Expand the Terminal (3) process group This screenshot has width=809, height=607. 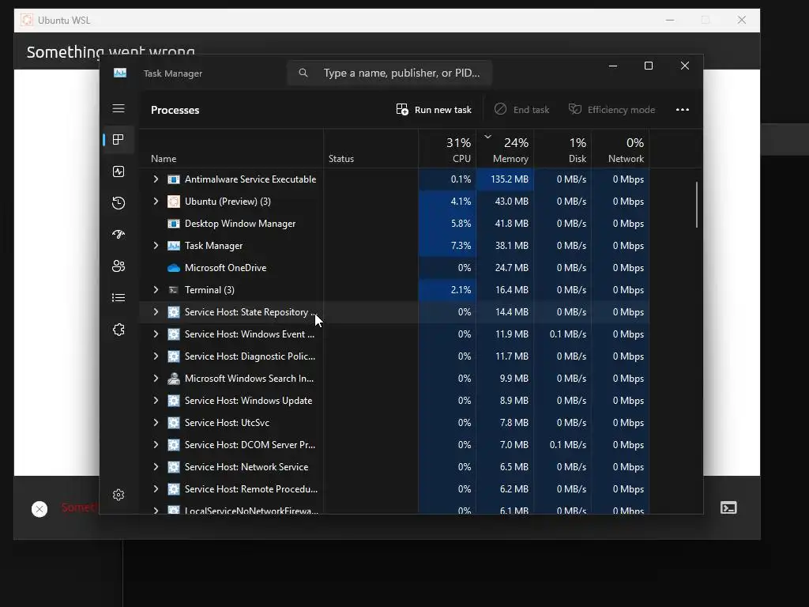pyautogui.click(x=156, y=290)
